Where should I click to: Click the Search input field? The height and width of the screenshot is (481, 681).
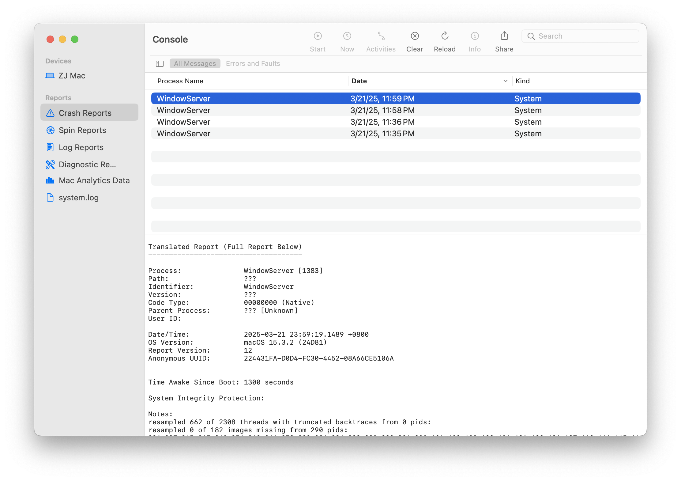coord(585,36)
